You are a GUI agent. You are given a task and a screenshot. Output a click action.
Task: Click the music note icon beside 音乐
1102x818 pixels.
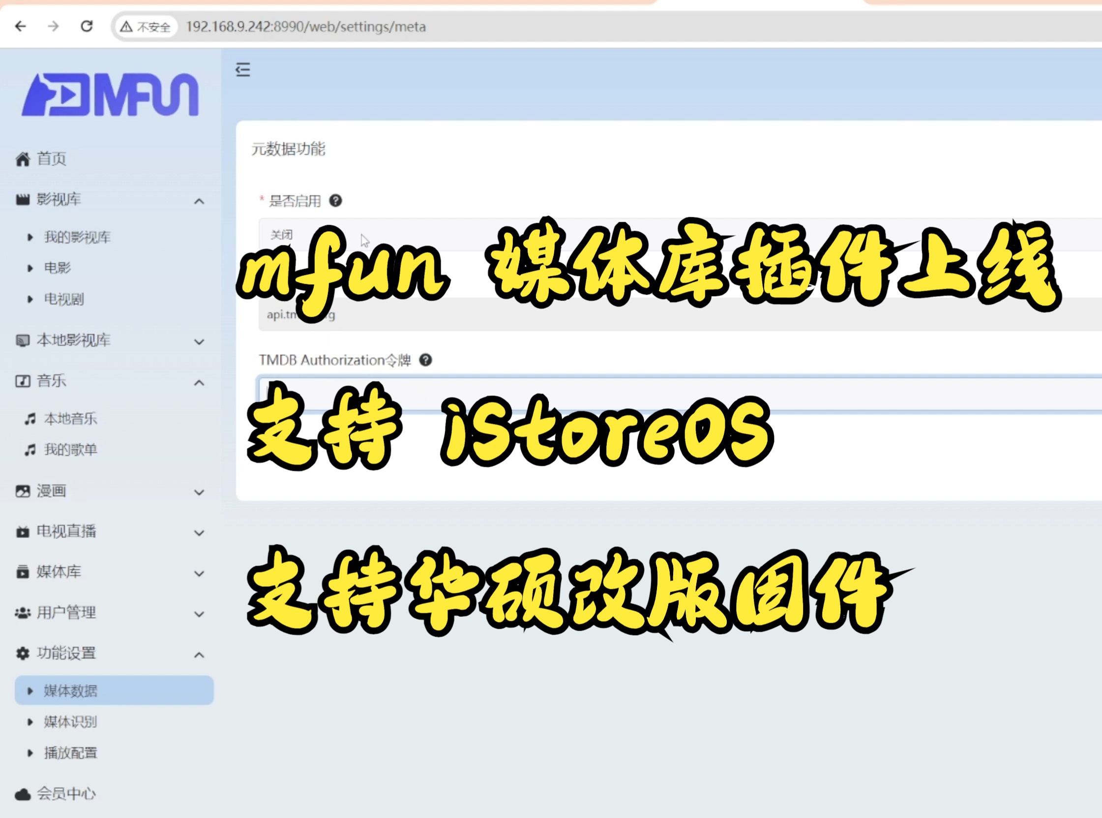[23, 381]
